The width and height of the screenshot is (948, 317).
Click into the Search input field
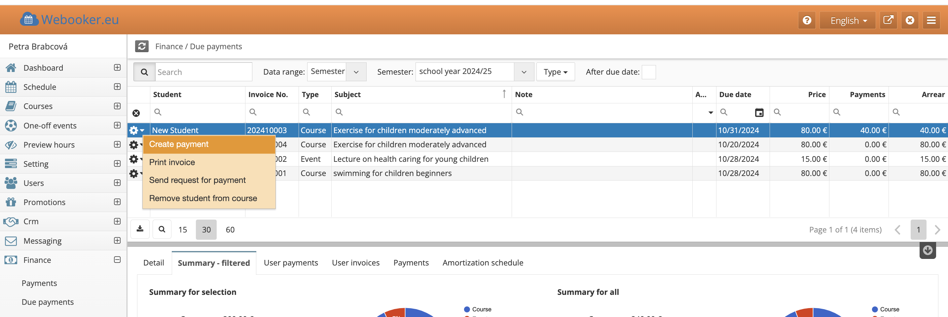pos(203,72)
